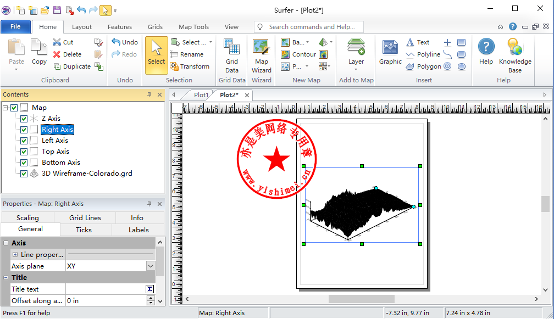Open the Base map dropdown arrow
The height and width of the screenshot is (319, 554).
[x=307, y=42]
